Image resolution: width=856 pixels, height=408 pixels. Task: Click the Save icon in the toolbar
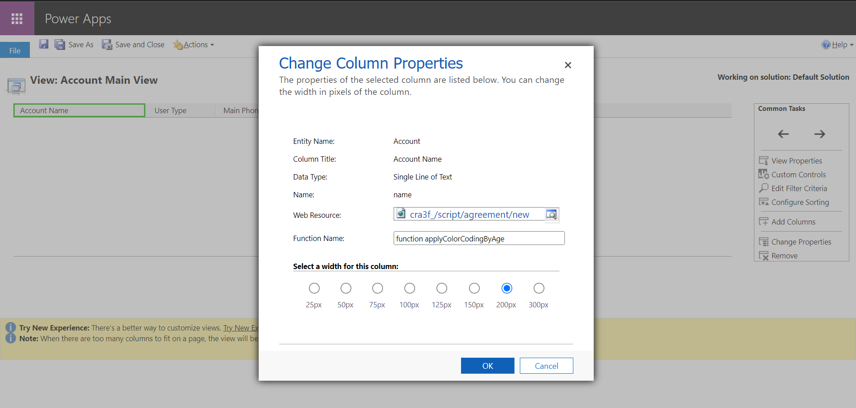43,44
